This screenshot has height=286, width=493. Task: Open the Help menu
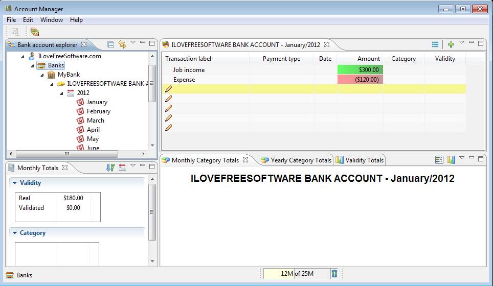click(x=76, y=20)
